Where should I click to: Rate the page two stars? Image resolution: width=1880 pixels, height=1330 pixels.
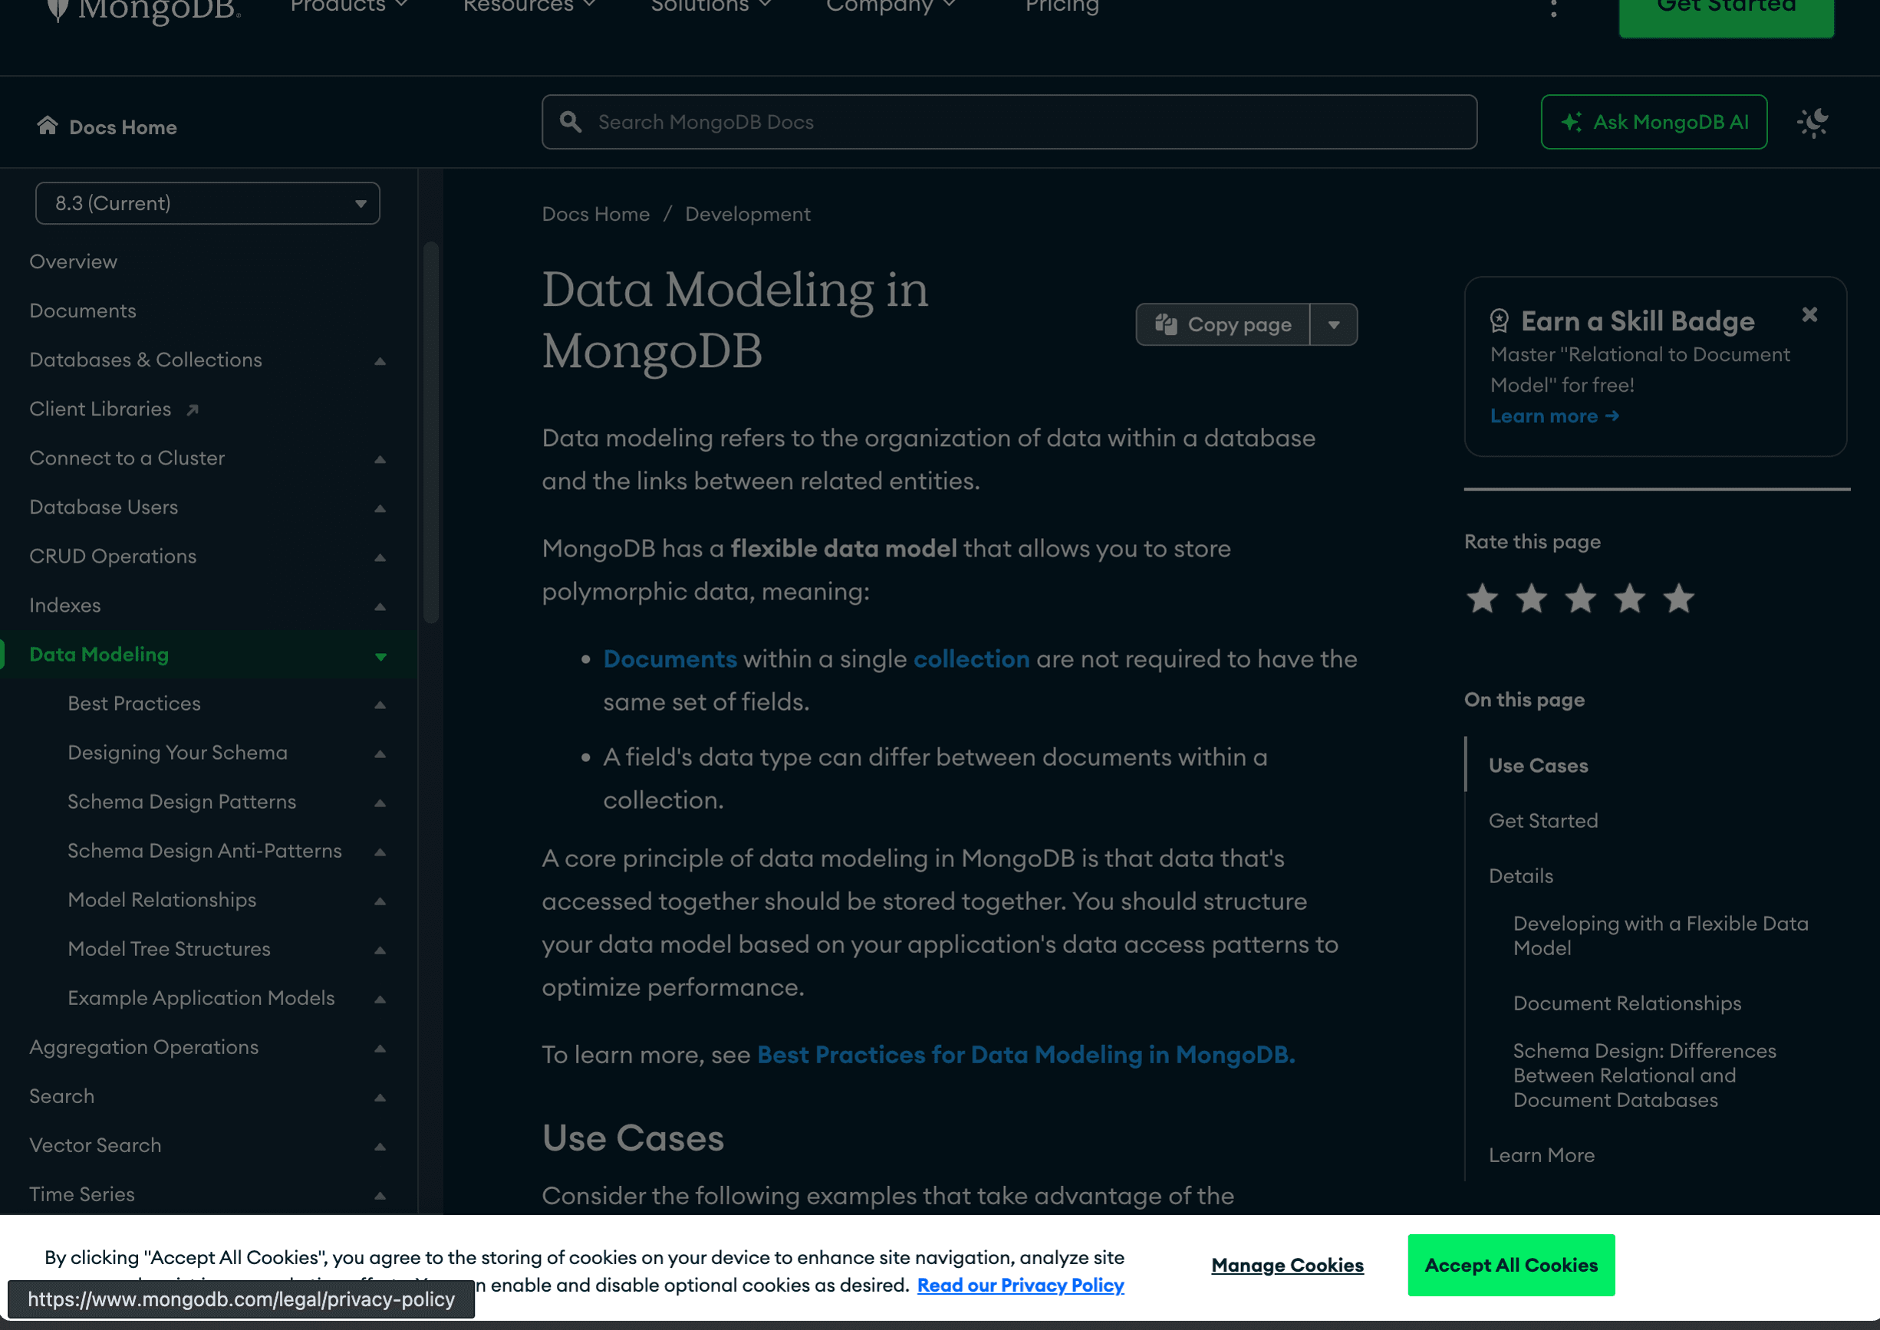pyautogui.click(x=1531, y=599)
